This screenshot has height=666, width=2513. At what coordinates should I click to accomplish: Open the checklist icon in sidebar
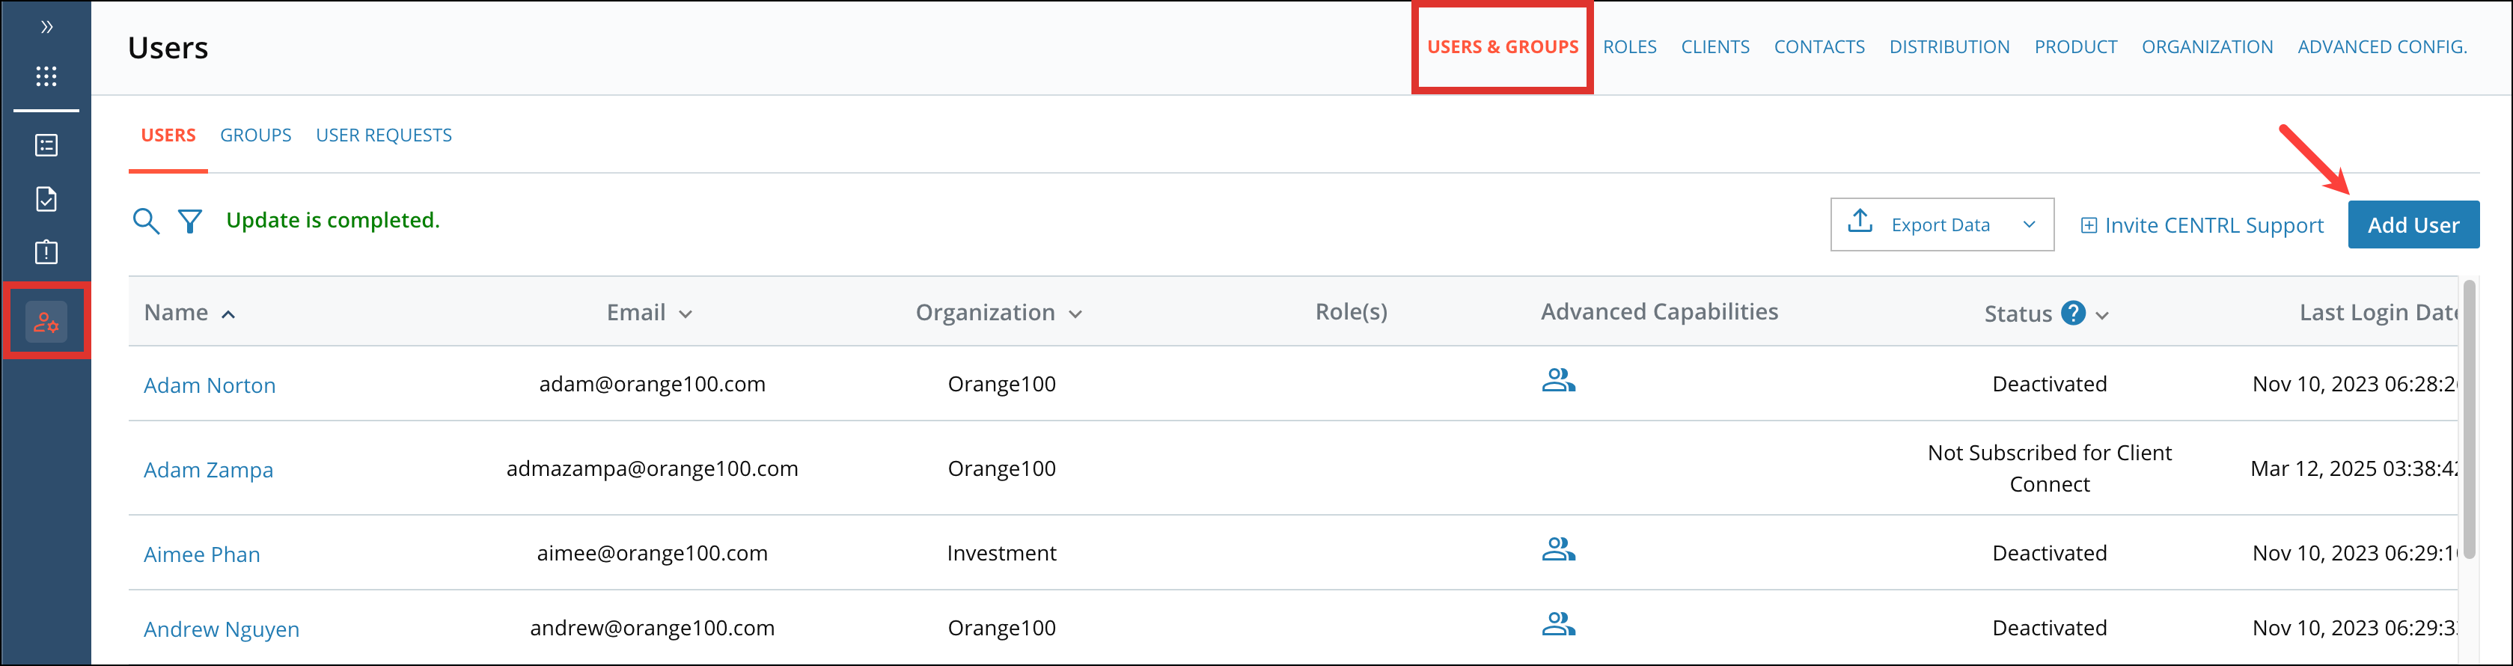pyautogui.click(x=46, y=145)
